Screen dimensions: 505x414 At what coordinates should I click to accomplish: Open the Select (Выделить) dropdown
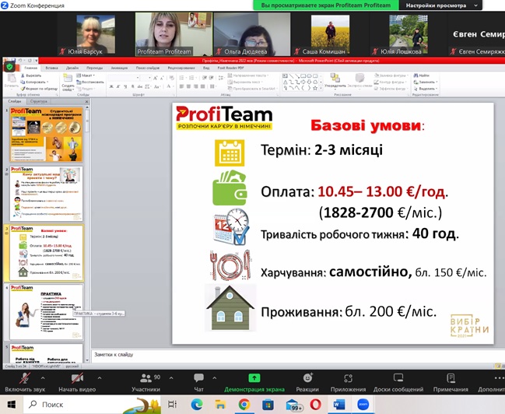[426, 88]
